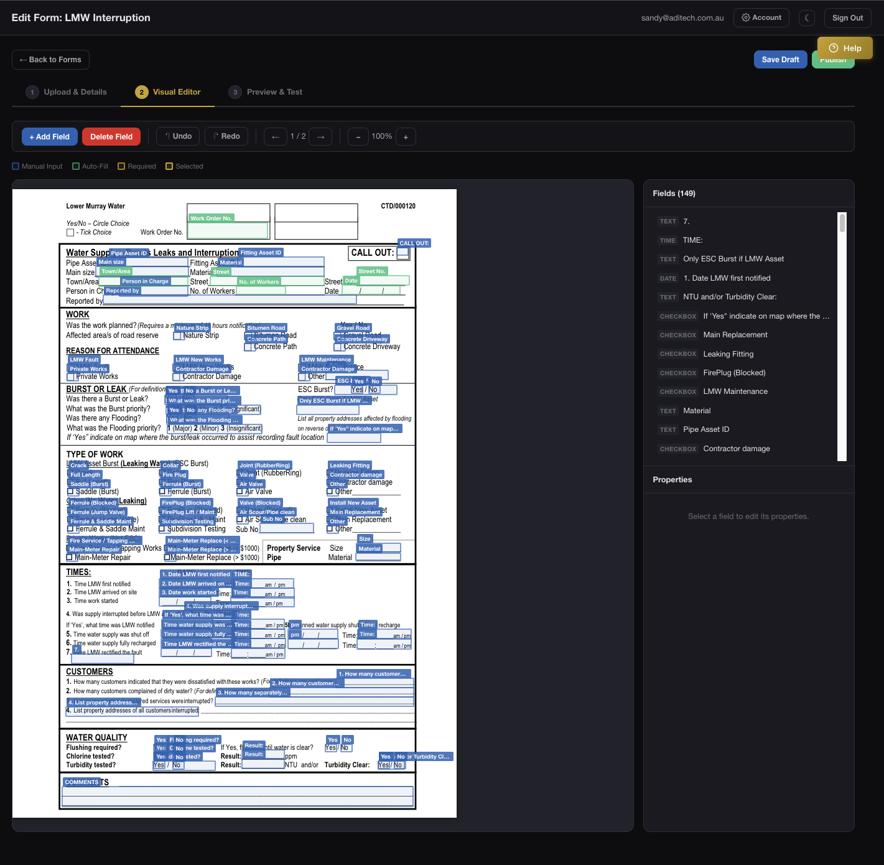This screenshot has width=884, height=865.
Task: Select the Fitting Asset ID field label
Action: tap(261, 253)
